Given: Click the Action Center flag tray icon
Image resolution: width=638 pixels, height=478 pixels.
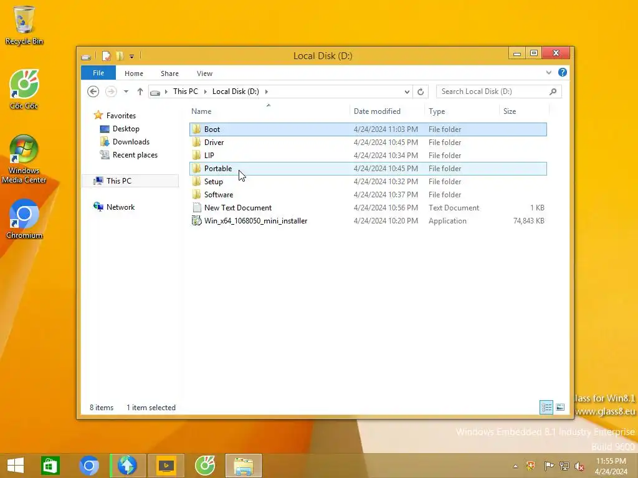Looking at the screenshot, I should pyautogui.click(x=548, y=466).
